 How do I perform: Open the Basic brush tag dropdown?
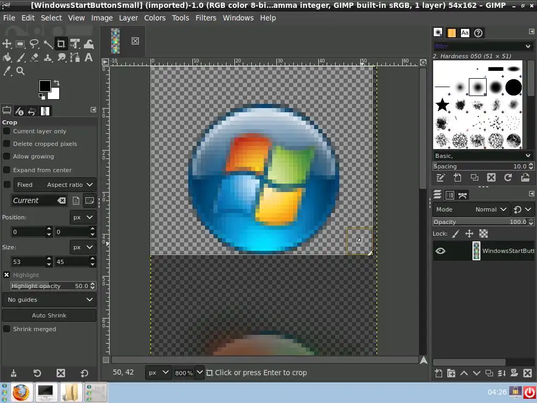(x=482, y=156)
